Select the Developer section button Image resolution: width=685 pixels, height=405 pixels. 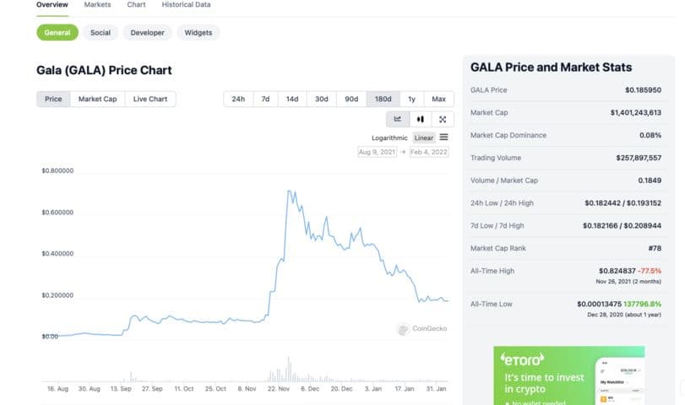coord(148,33)
